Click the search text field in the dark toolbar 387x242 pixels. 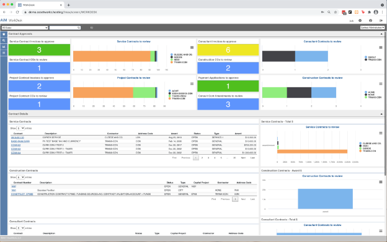tap(63, 28)
